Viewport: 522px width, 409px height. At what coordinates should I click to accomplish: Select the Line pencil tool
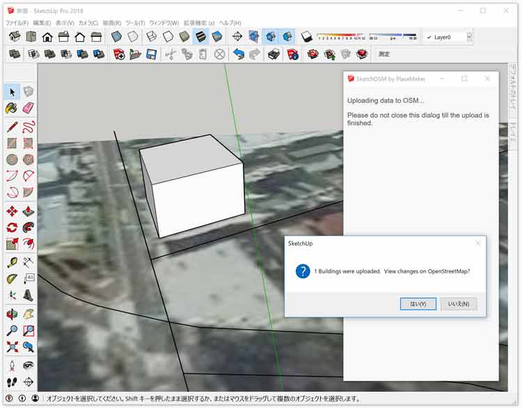coord(12,127)
